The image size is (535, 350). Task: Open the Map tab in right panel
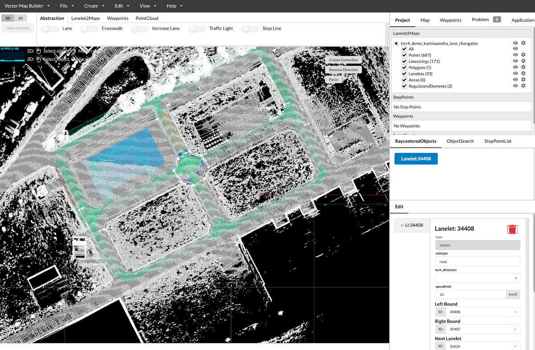(x=425, y=20)
